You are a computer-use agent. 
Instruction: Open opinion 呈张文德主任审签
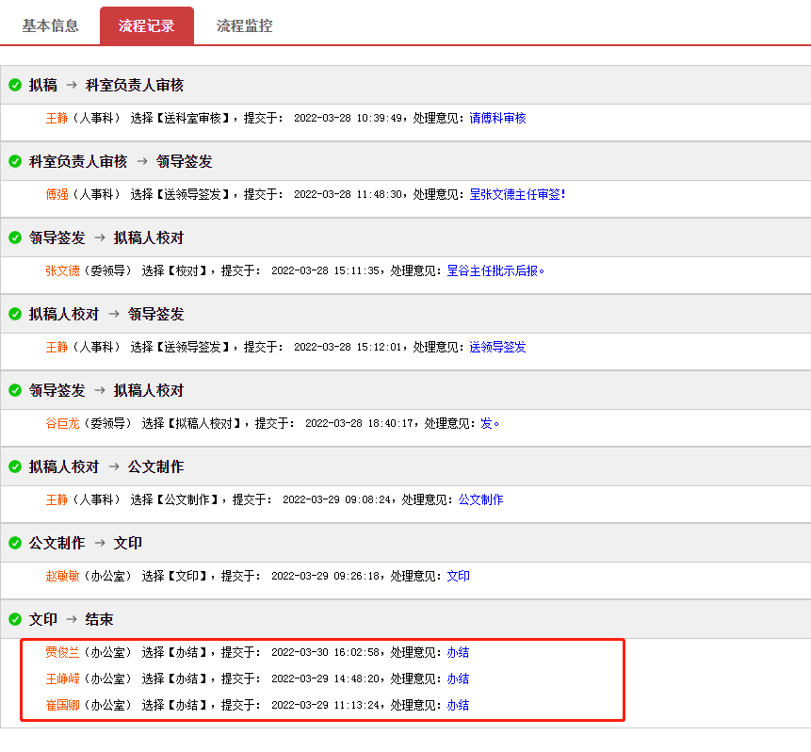click(515, 194)
